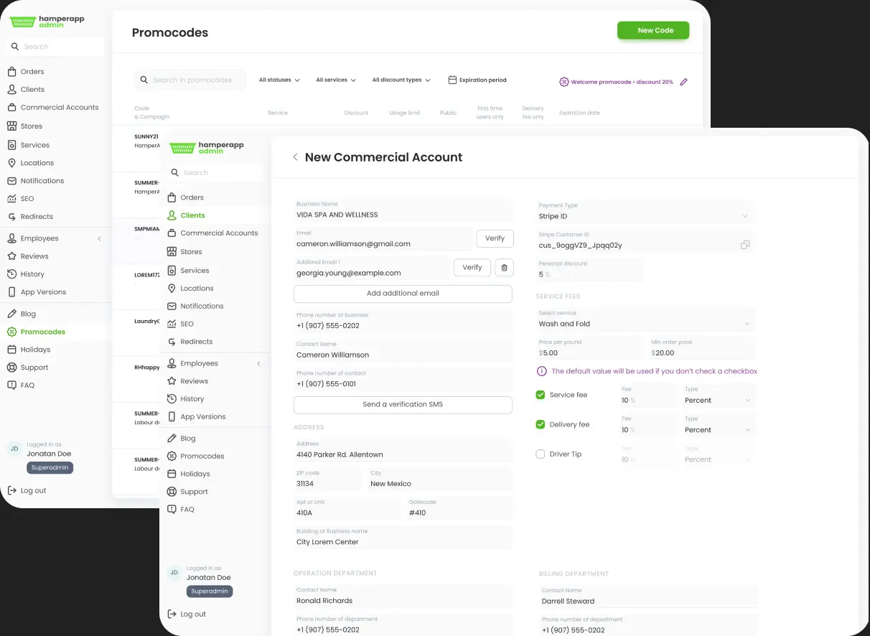Click Stores icon in Promocodes window sidebar
The height and width of the screenshot is (636, 870).
pos(12,126)
